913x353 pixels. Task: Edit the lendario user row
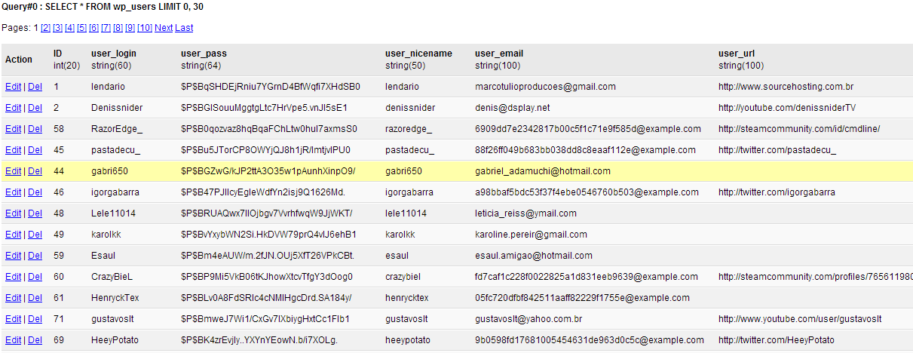(x=13, y=87)
